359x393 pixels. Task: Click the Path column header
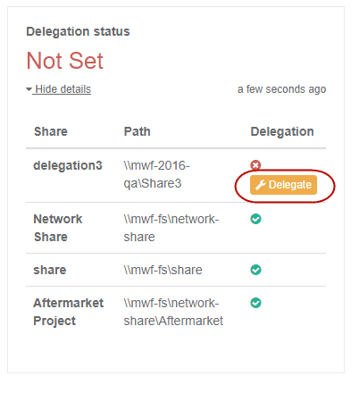[x=138, y=131]
